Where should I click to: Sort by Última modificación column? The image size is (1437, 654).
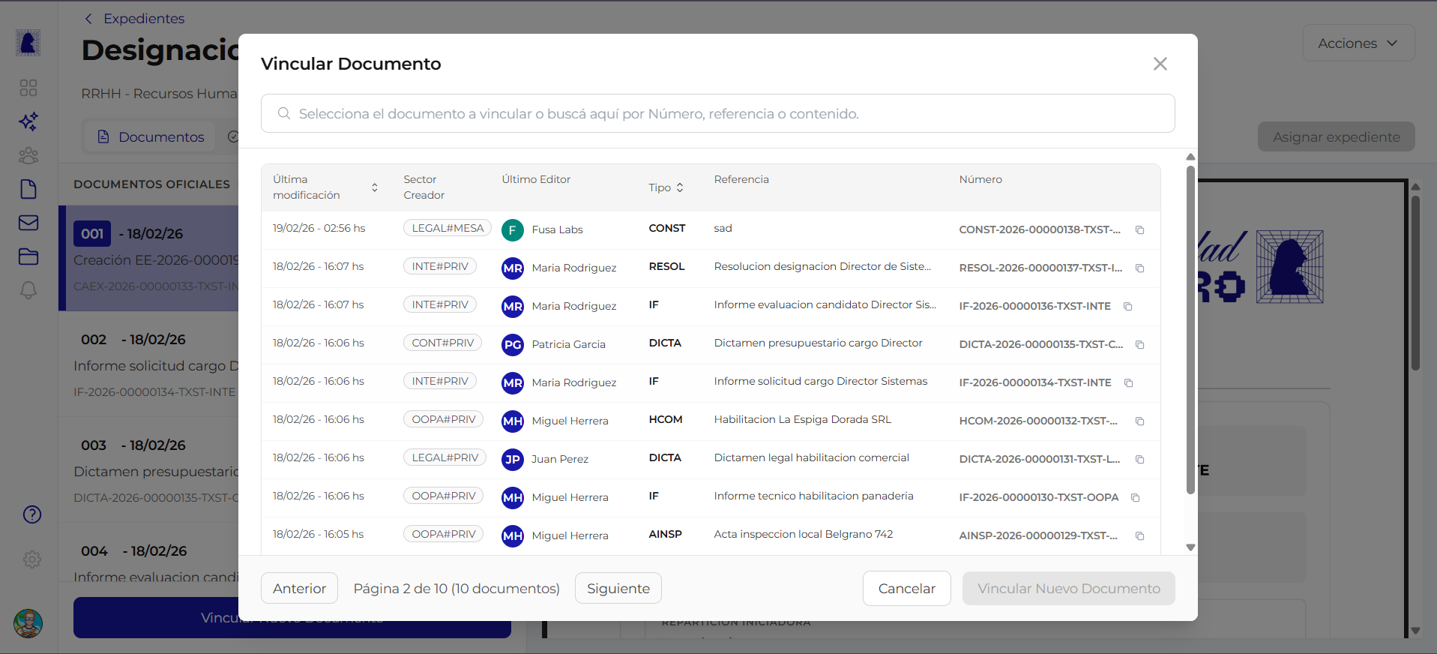(x=374, y=187)
